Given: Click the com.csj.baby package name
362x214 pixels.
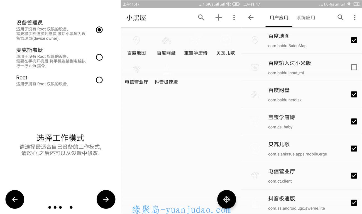Looking at the screenshot, I should click(280, 127).
